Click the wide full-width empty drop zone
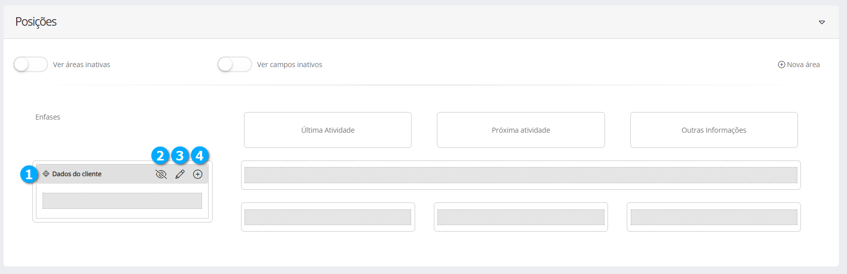The height and width of the screenshot is (274, 847). 520,175
